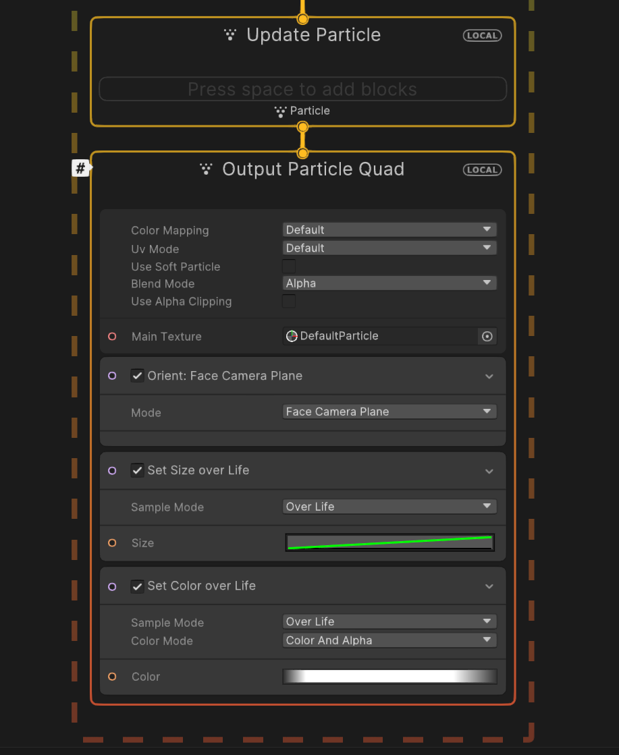619x755 pixels.
Task: Collapse the Set Color over Life block
Action: (x=489, y=586)
